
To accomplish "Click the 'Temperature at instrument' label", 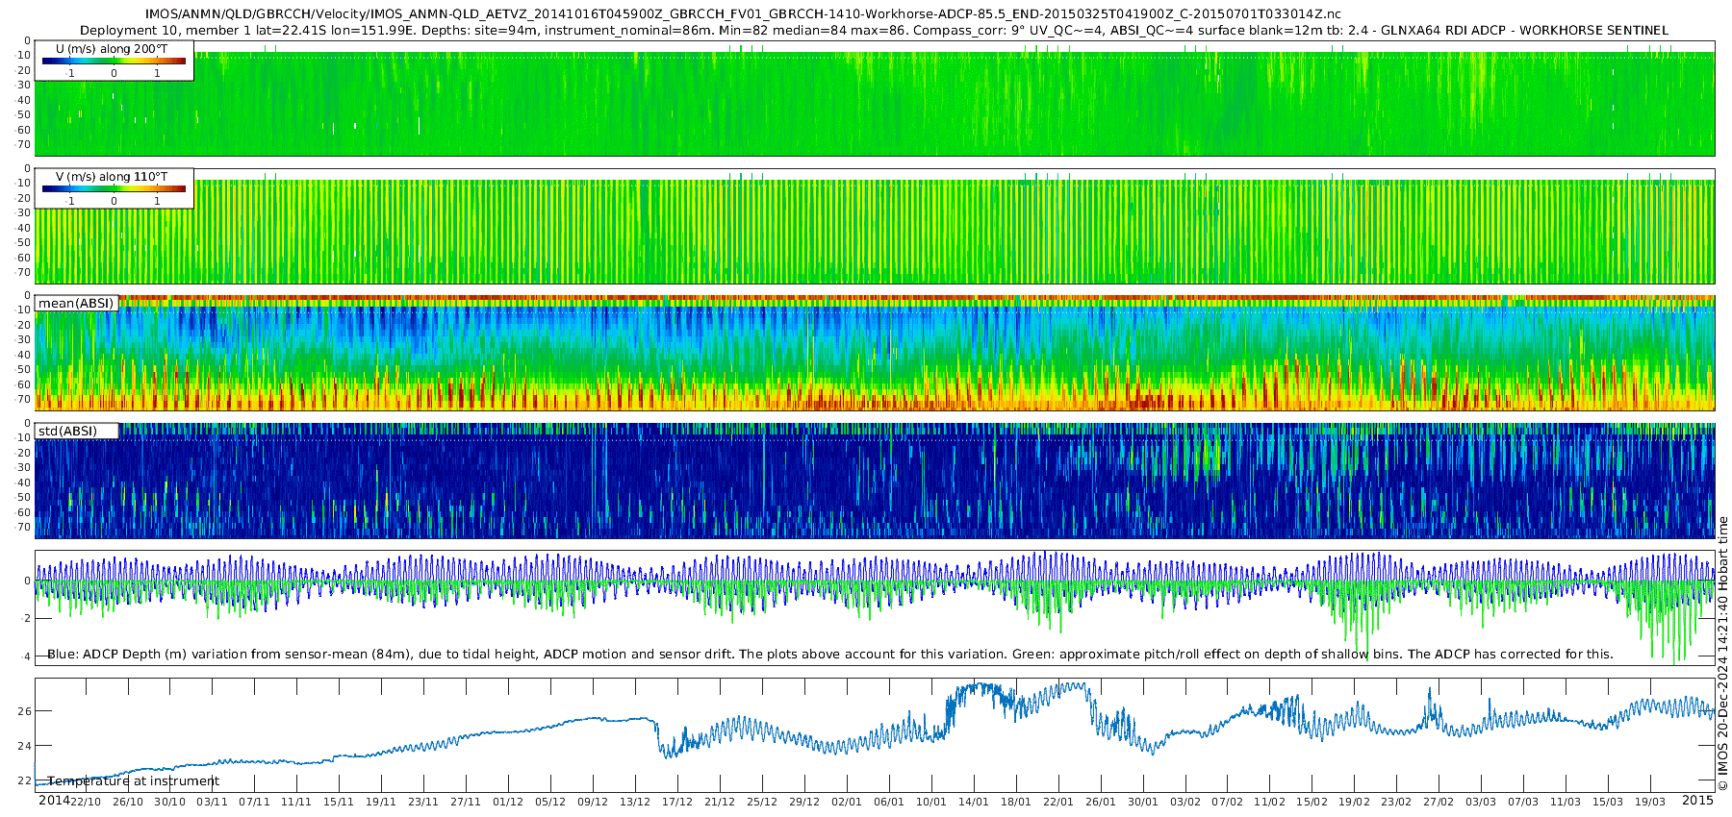I will coord(134,781).
